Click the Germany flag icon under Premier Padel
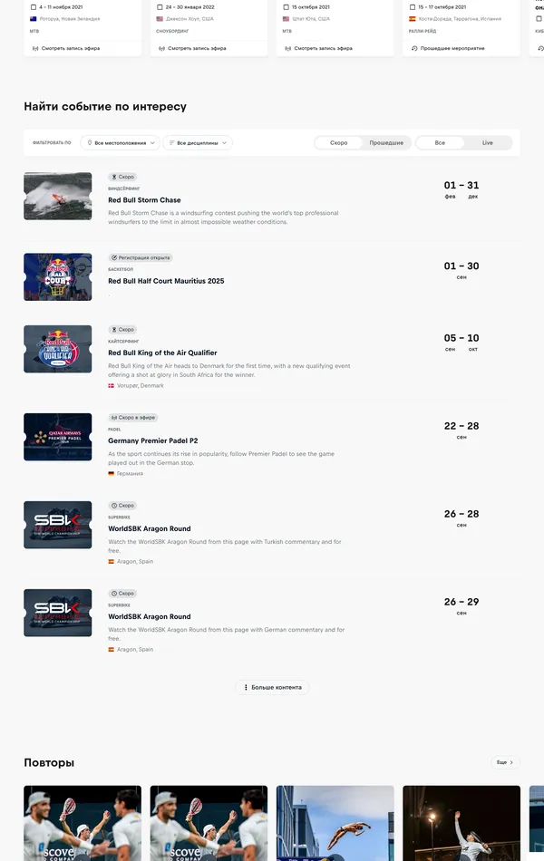The image size is (544, 861). [x=111, y=473]
